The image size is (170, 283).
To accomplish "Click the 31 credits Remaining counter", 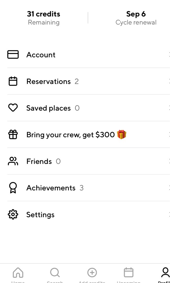I will (43, 18).
